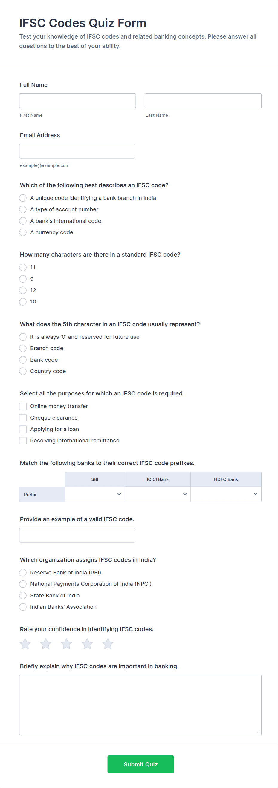This screenshot has height=788, width=278.
Task: Choose the third star rating
Action: point(66,644)
